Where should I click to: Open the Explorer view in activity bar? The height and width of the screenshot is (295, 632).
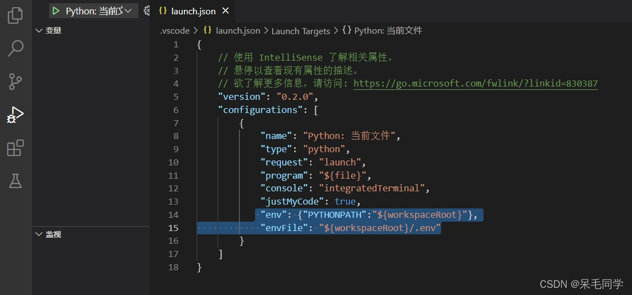click(15, 15)
